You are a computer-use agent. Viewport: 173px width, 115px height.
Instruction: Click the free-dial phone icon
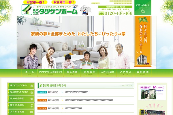tap(101, 14)
